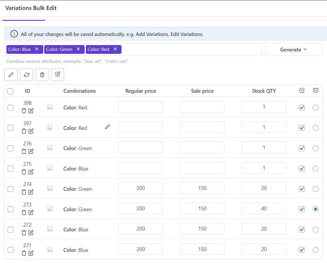Remove the Color: Blue tag
This screenshot has width=327, height=263.
[37, 49]
